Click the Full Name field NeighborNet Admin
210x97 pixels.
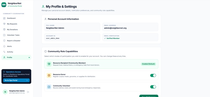click(72, 27)
